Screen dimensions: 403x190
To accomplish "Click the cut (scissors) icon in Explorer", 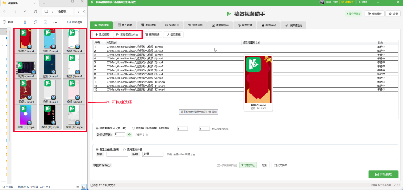I will tap(25, 22).
